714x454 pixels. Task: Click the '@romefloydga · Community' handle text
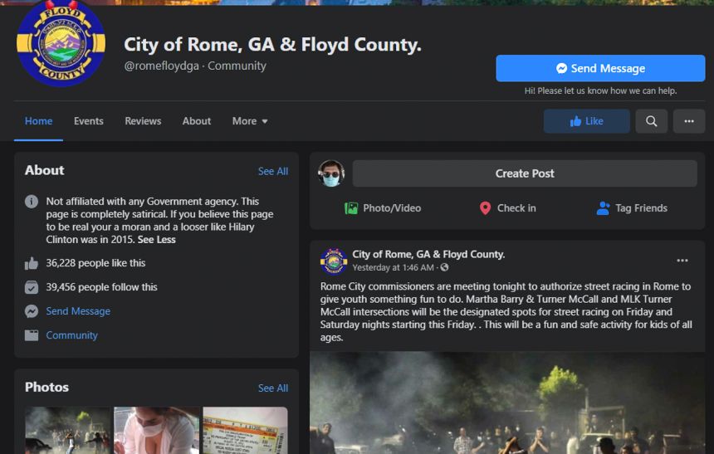[x=195, y=66]
